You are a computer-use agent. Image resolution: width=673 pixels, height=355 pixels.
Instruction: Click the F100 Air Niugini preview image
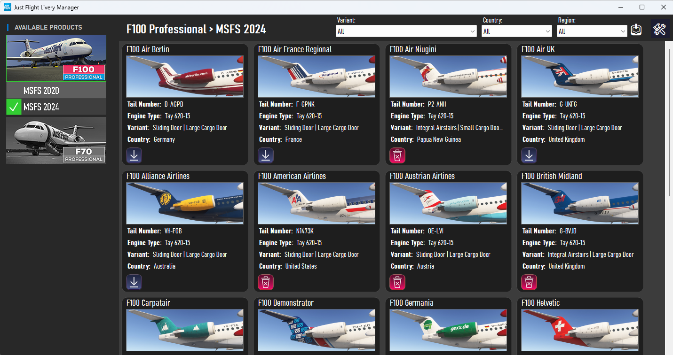(448, 77)
